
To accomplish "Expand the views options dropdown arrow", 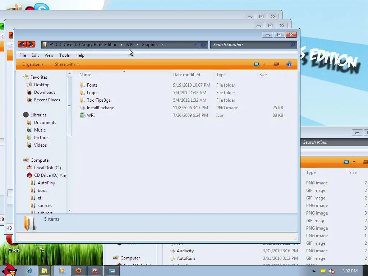I will (264, 64).
